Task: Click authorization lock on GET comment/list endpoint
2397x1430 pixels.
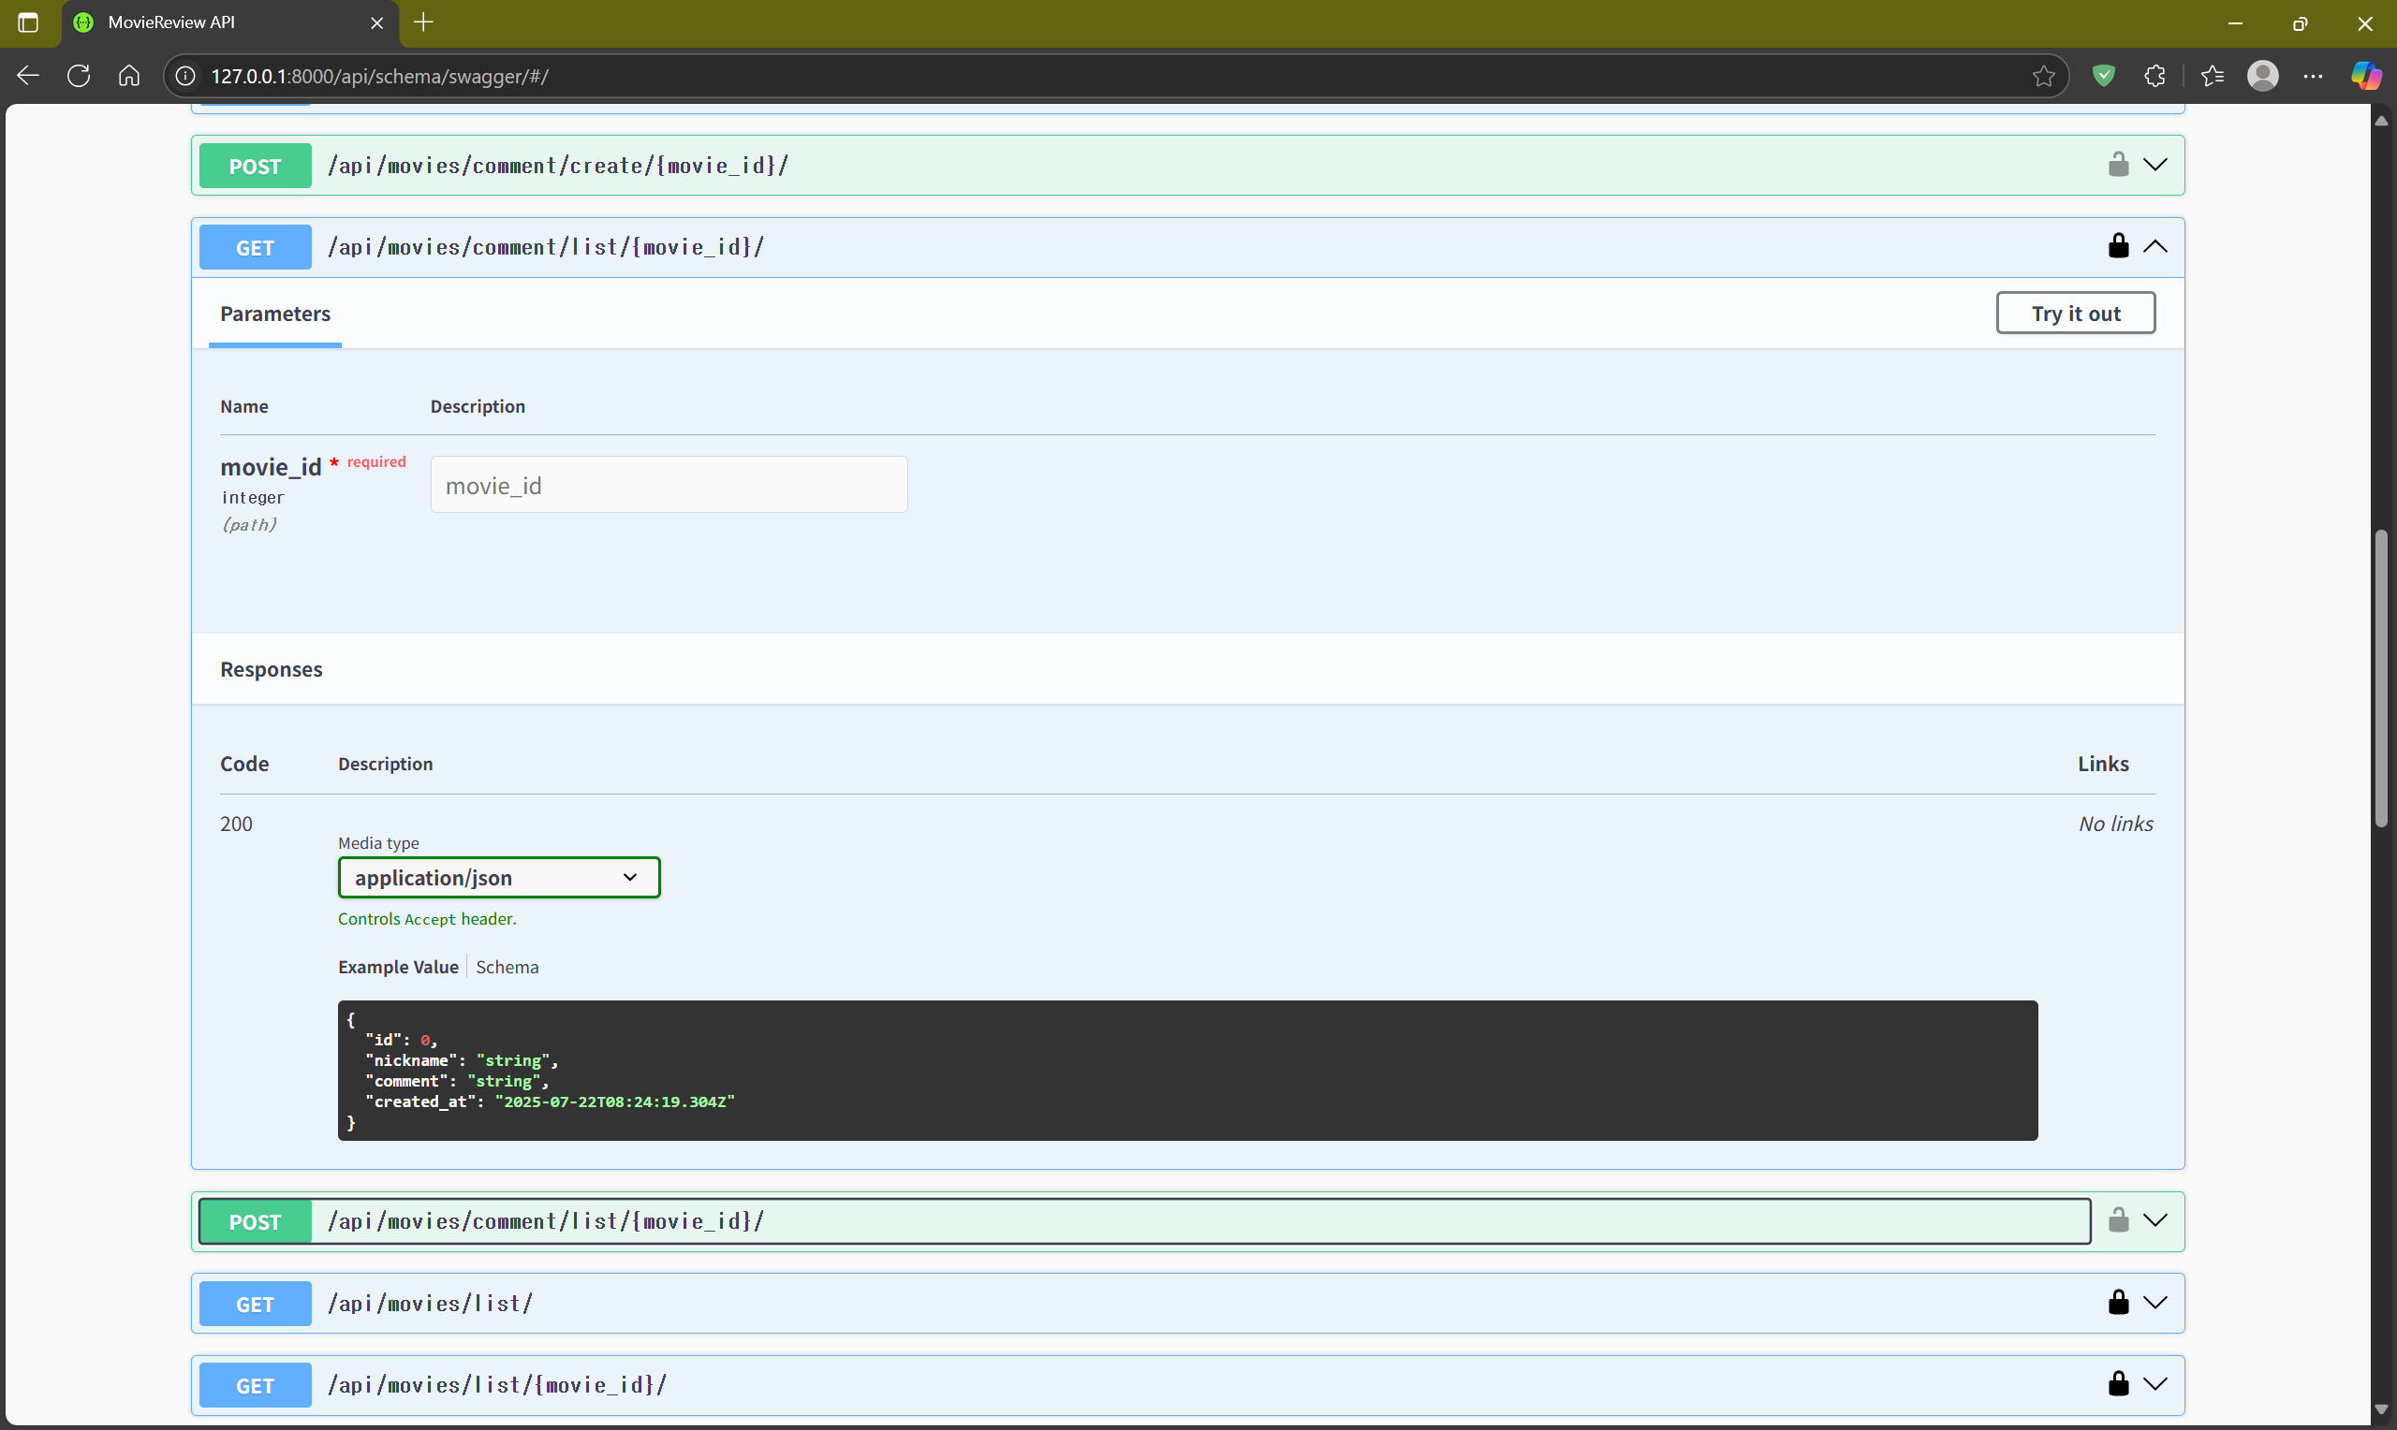Action: click(x=2117, y=247)
